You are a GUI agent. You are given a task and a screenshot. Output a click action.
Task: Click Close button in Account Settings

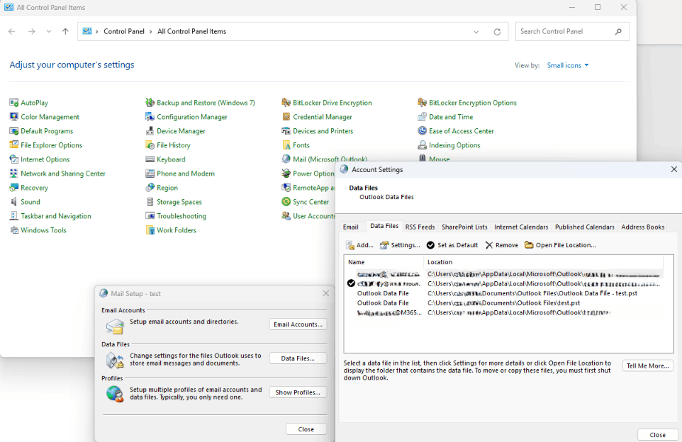pos(658,435)
